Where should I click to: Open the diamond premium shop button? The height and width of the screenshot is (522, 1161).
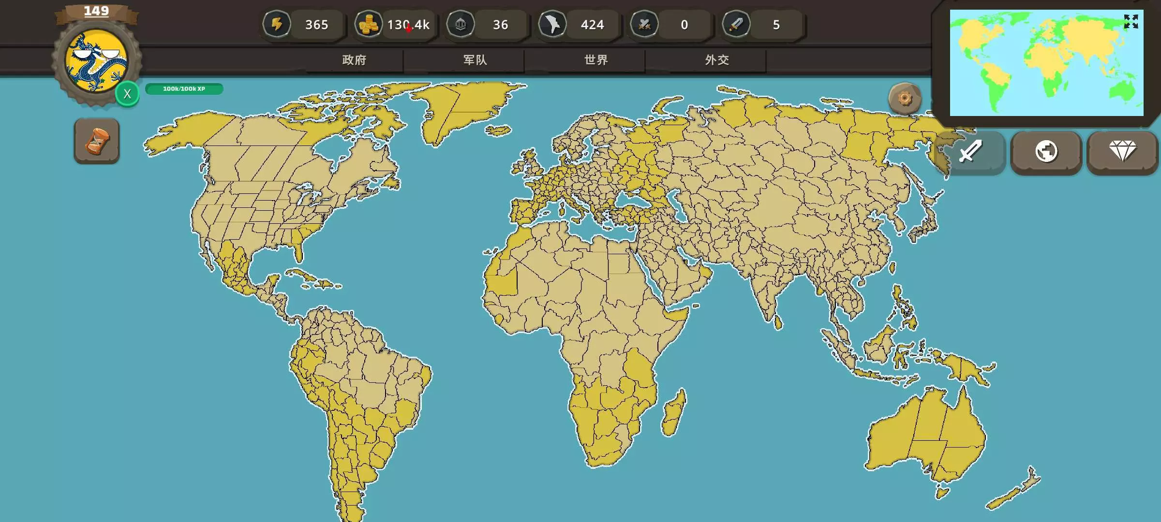click(x=1122, y=152)
